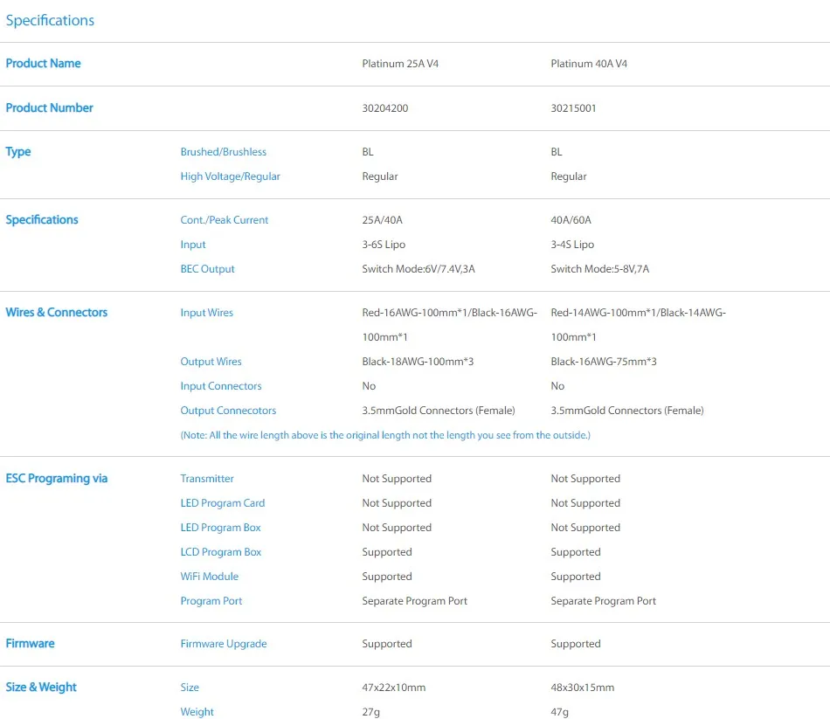Select Switch Mode:5-8V,7A value
The width and height of the screenshot is (830, 719).
coord(599,269)
